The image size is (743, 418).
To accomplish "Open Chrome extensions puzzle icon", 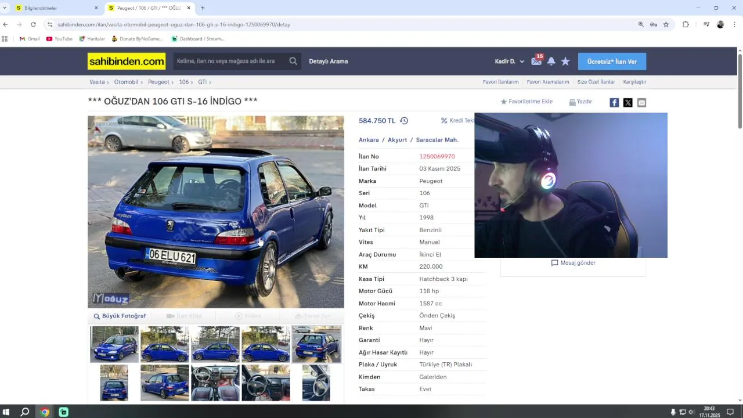I will tap(686, 24).
